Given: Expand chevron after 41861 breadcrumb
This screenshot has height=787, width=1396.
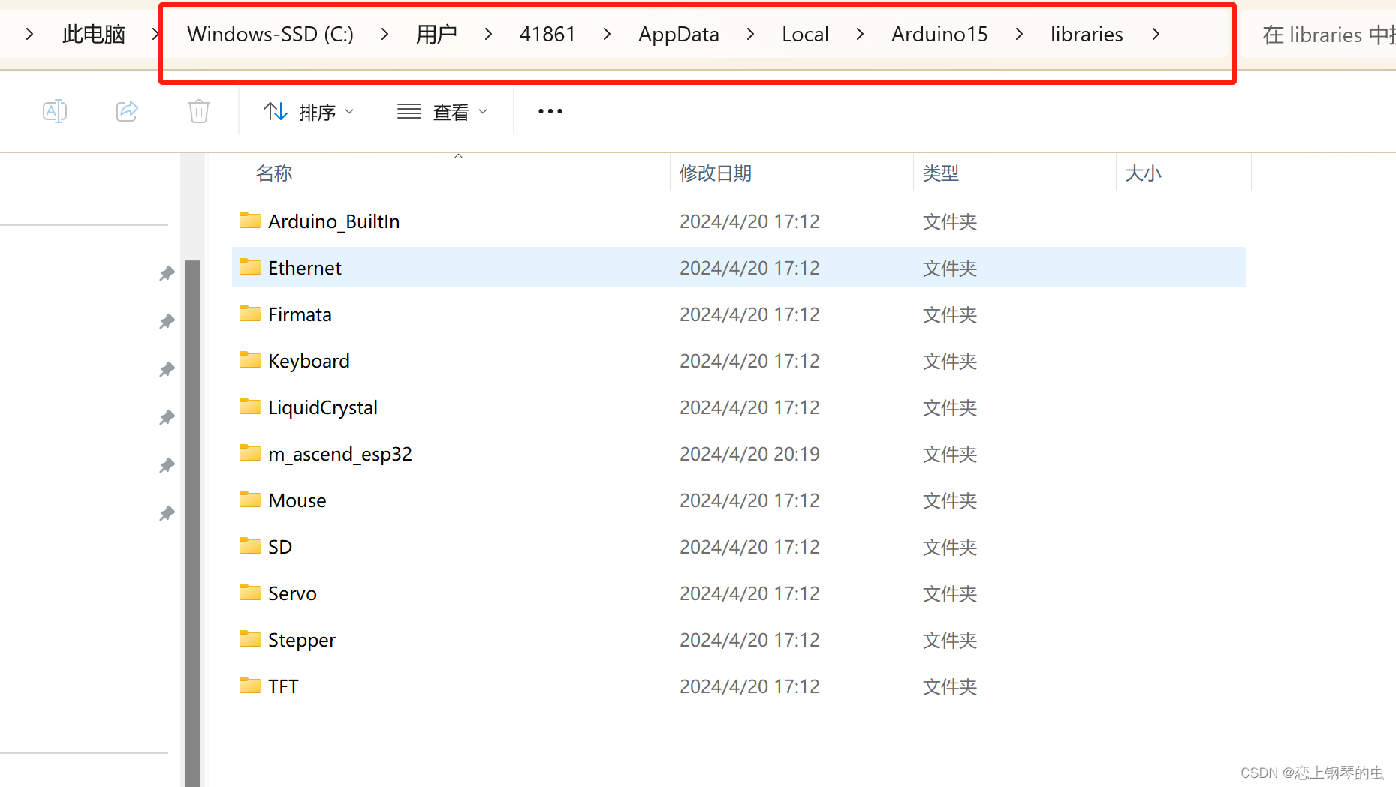Looking at the screenshot, I should pyautogui.click(x=607, y=34).
